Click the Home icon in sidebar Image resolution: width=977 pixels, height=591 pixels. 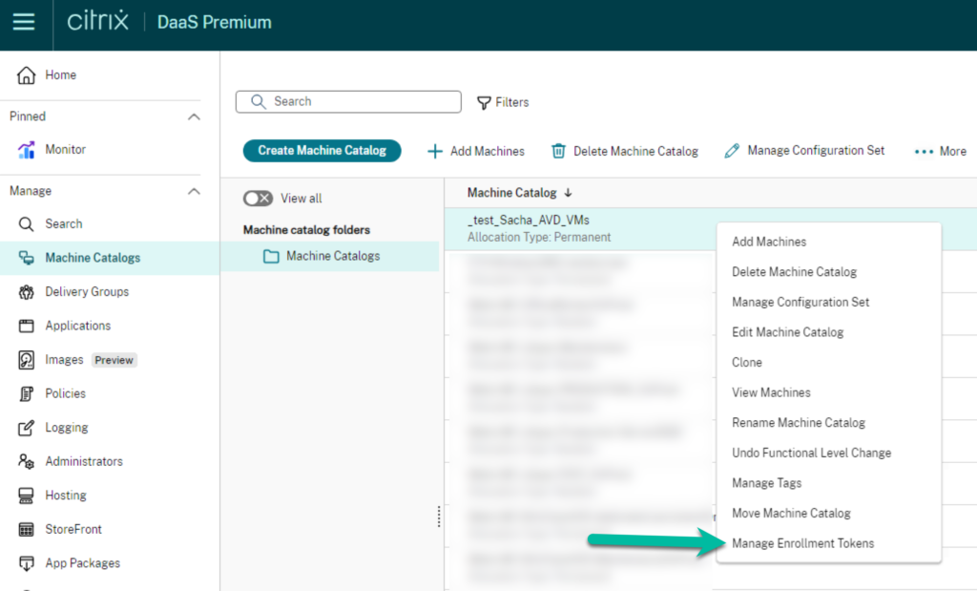tap(27, 75)
